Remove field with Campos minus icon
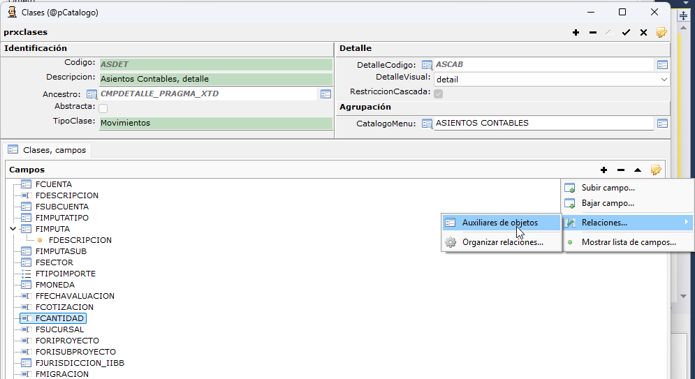Viewport: 695px width, 379px height. pyautogui.click(x=620, y=170)
